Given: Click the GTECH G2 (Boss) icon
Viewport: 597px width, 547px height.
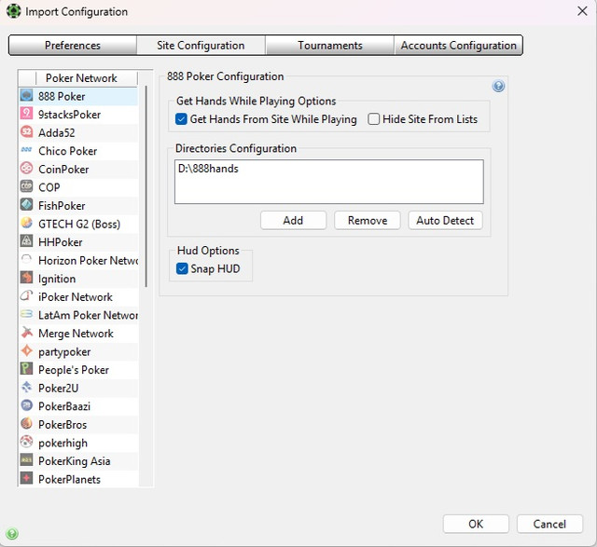Looking at the screenshot, I should (27, 224).
